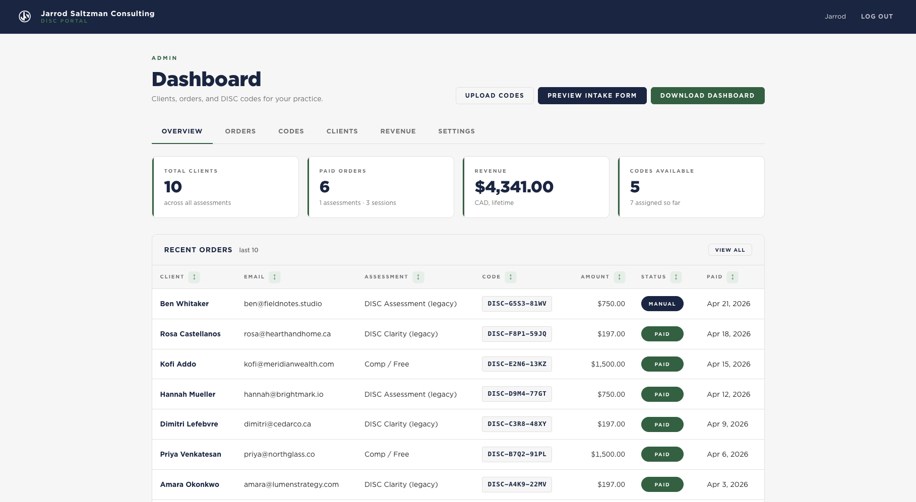The image size is (916, 502).
Task: Click the Paid badge in Kofi Addo row
Action: tap(662, 364)
